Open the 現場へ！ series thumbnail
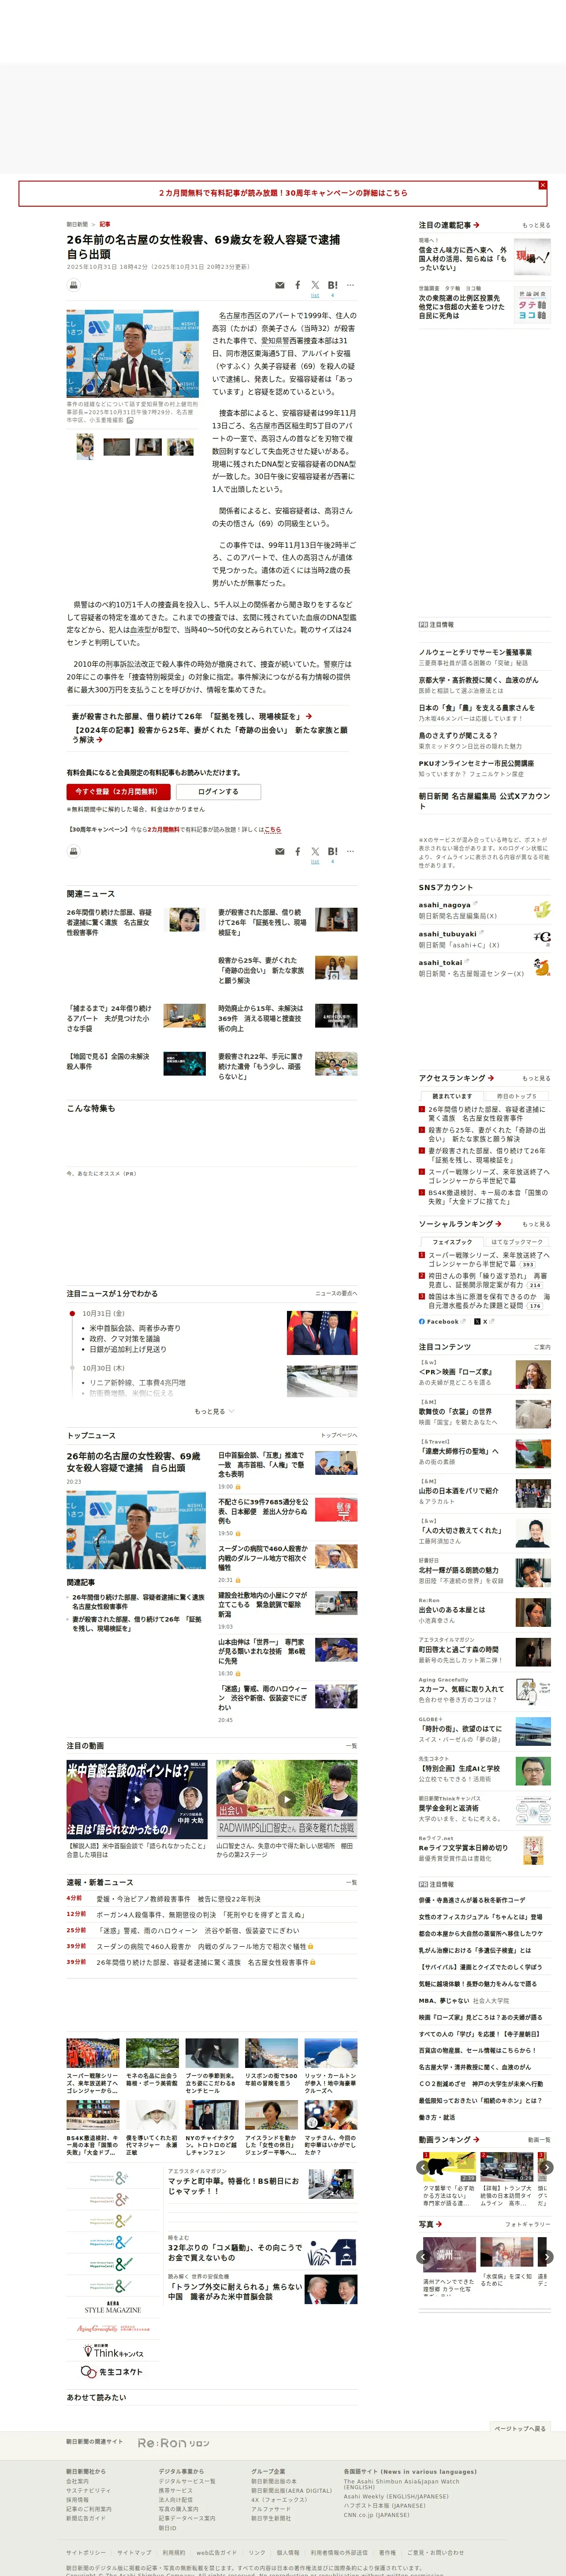 pyautogui.click(x=532, y=256)
